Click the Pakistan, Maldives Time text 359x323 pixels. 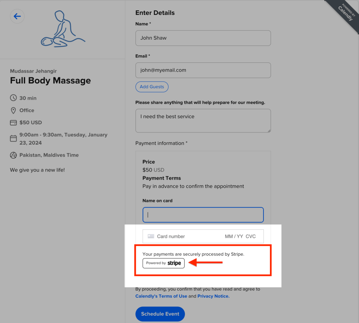[x=49, y=155]
